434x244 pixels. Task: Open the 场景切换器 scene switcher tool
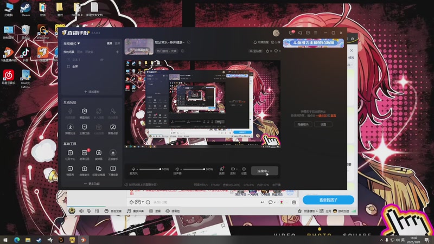99,170
